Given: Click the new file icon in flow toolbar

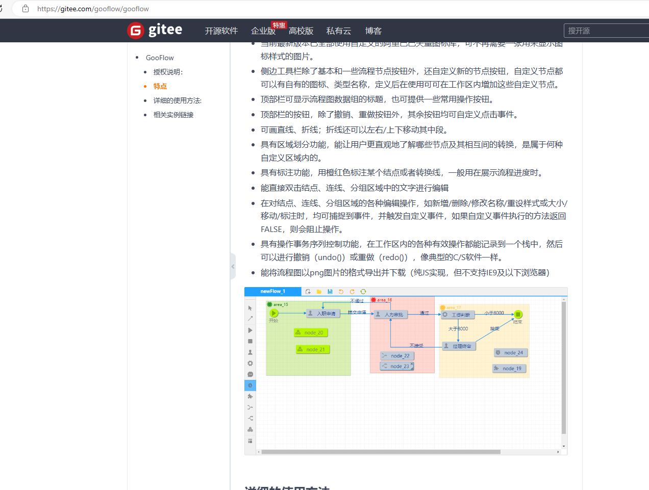Looking at the screenshot, I should pyautogui.click(x=308, y=292).
